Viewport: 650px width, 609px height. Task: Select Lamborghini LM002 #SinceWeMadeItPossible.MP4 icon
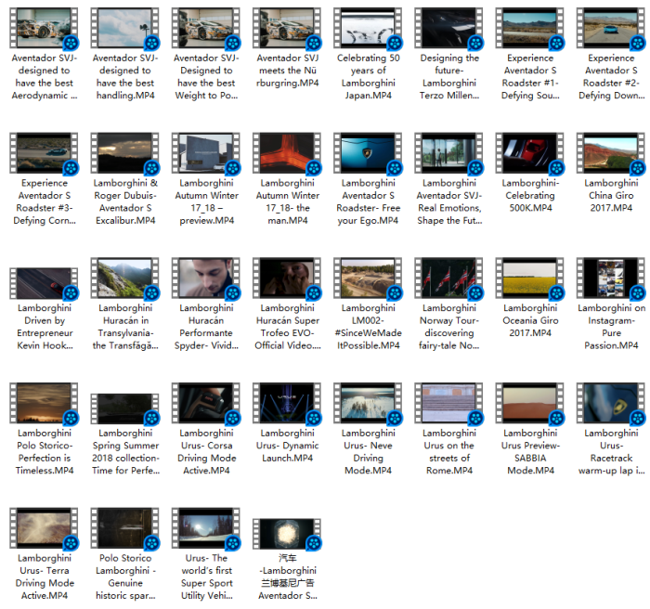pos(368,279)
